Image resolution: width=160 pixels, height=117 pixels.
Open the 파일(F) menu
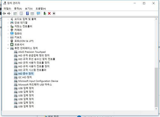pyautogui.click(x=7, y=9)
